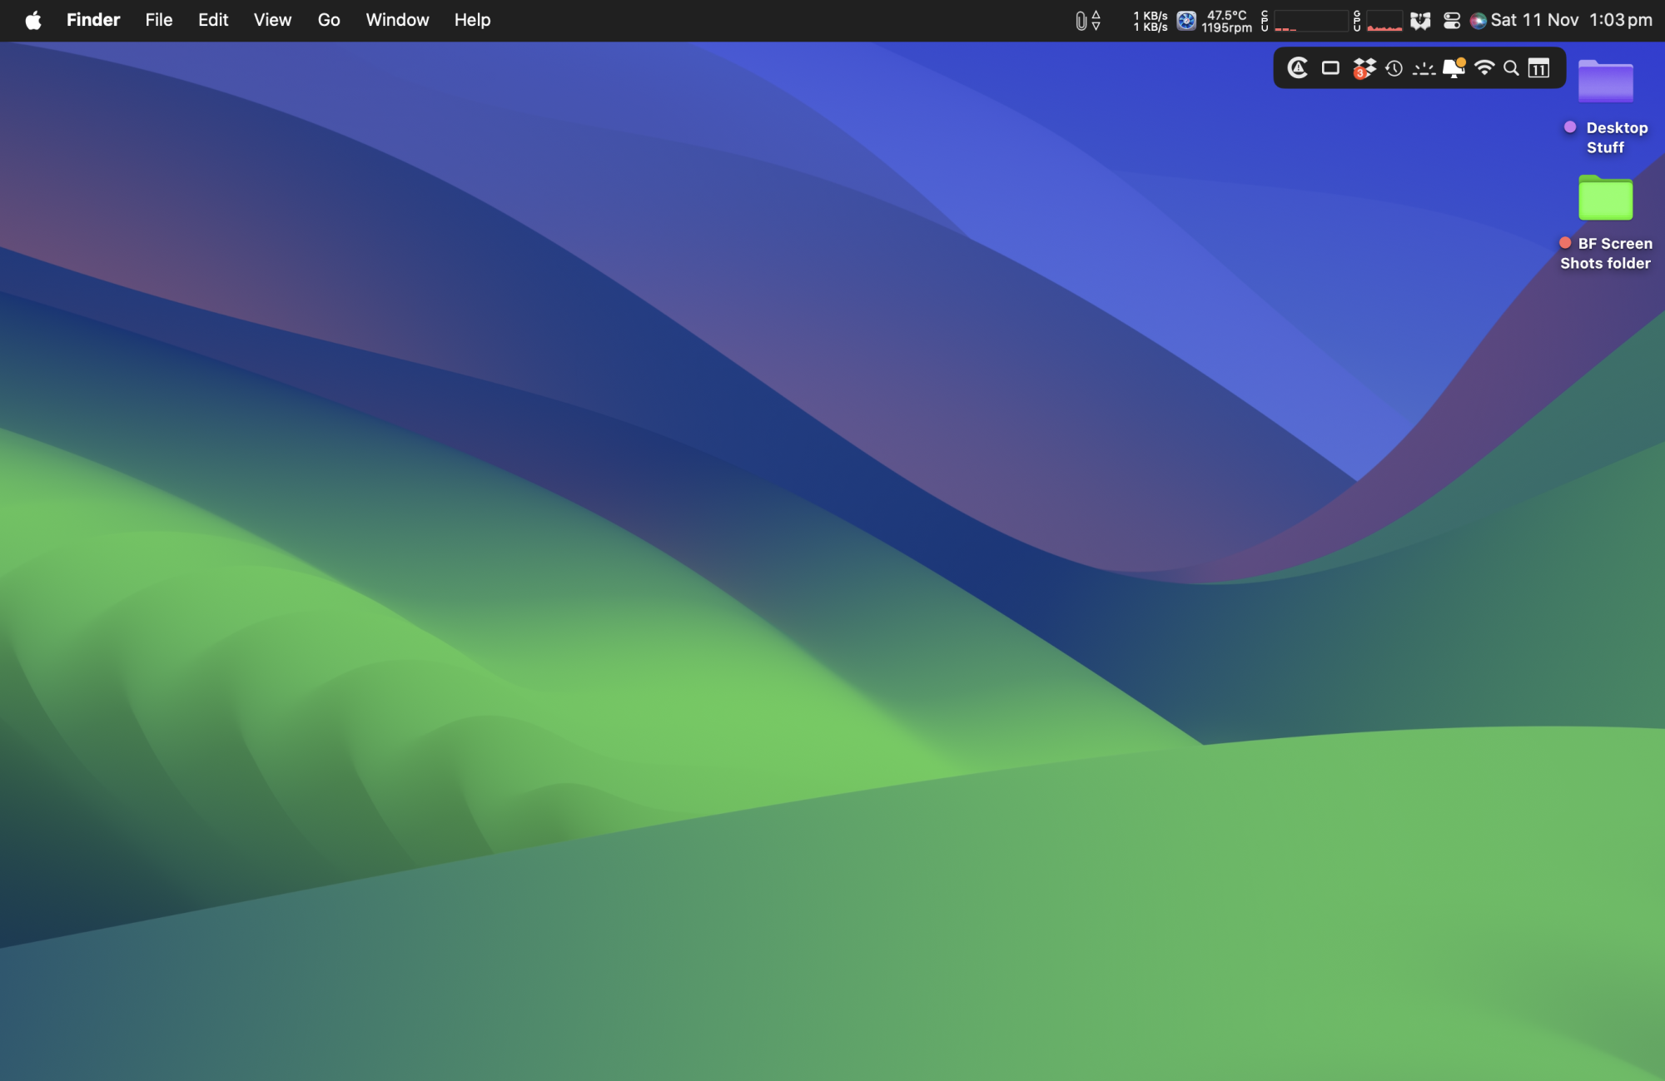
Task: Click the Bartender bowtie icon
Action: coord(1420,21)
